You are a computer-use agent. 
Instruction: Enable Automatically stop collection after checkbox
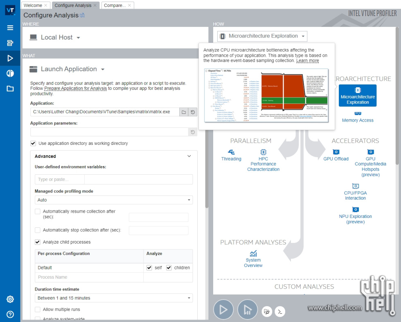point(38,230)
